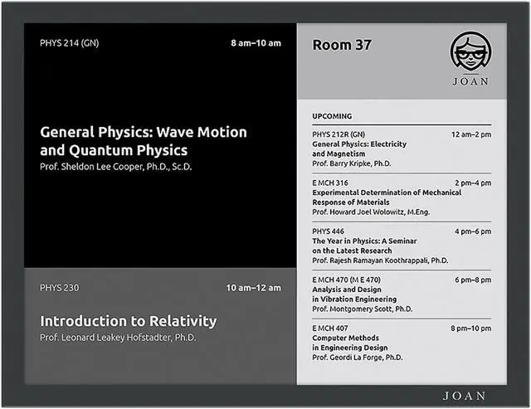This screenshot has height=409, width=531.
Task: Open the Introduction to Relativity session
Action: 128,320
